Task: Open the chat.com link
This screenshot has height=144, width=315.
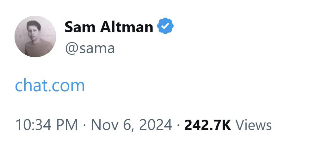Action: [x=50, y=85]
